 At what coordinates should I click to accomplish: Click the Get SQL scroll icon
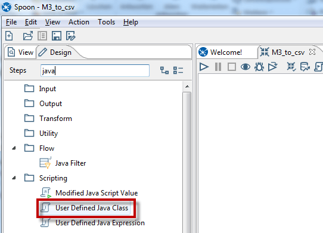pyautogui.click(x=318, y=67)
